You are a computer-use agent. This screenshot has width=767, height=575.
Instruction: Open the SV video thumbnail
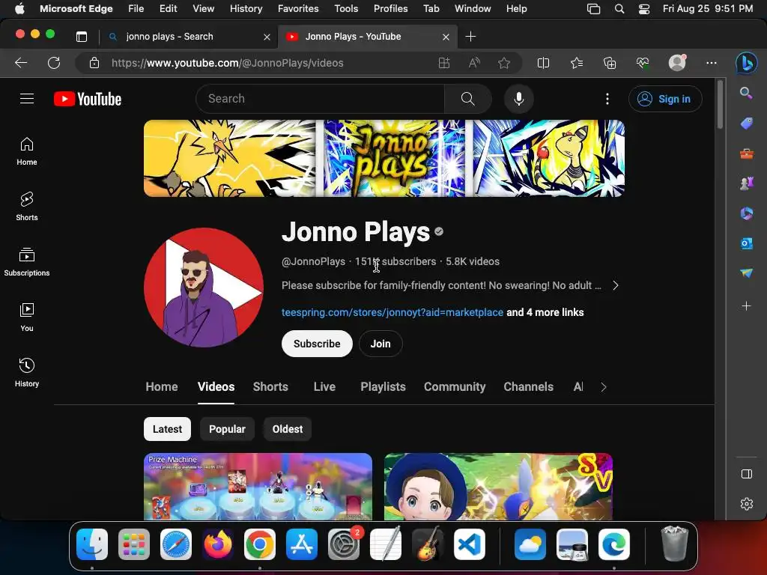point(498,487)
